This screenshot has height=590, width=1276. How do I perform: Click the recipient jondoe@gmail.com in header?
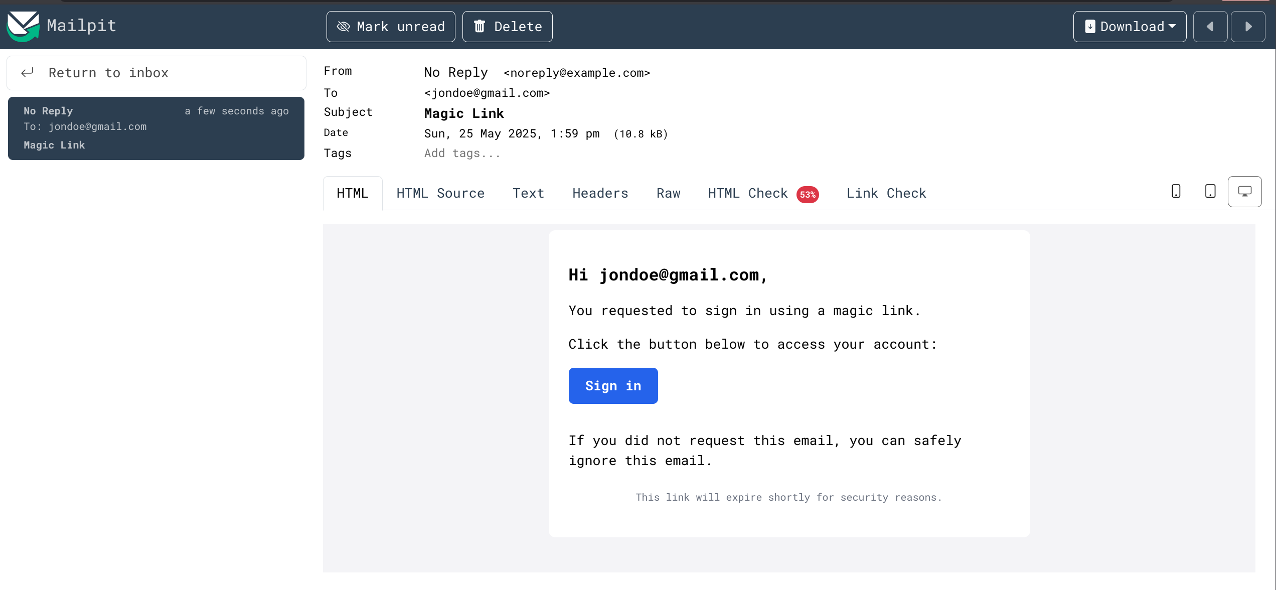point(487,93)
